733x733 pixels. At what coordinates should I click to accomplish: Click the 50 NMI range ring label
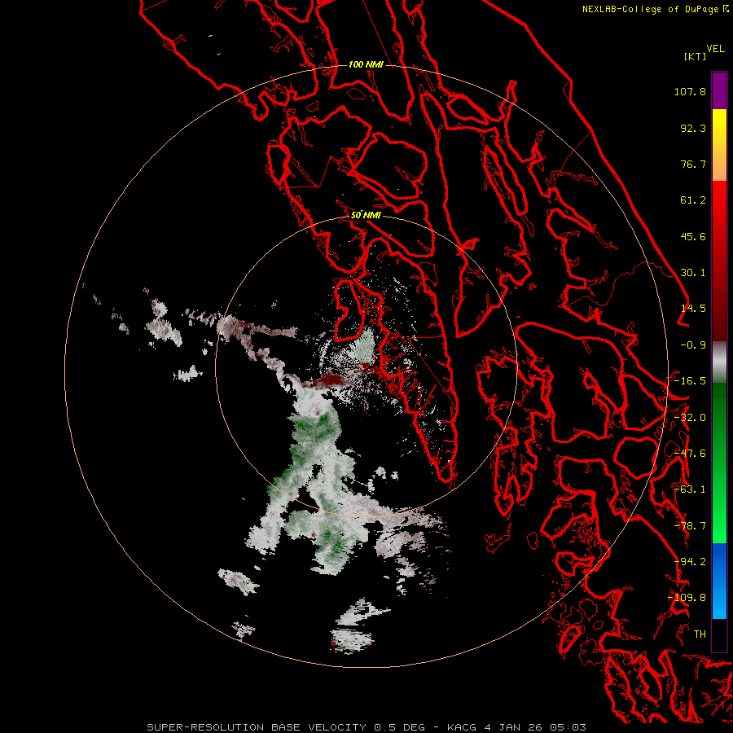click(366, 215)
